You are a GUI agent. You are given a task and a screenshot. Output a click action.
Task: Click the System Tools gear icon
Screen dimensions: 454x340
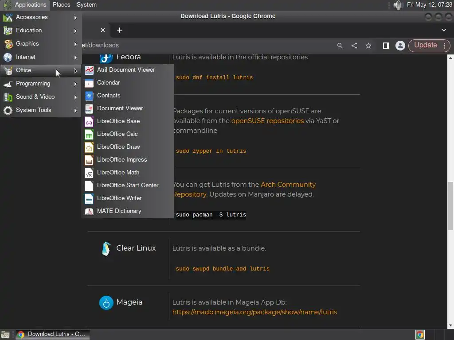8,110
